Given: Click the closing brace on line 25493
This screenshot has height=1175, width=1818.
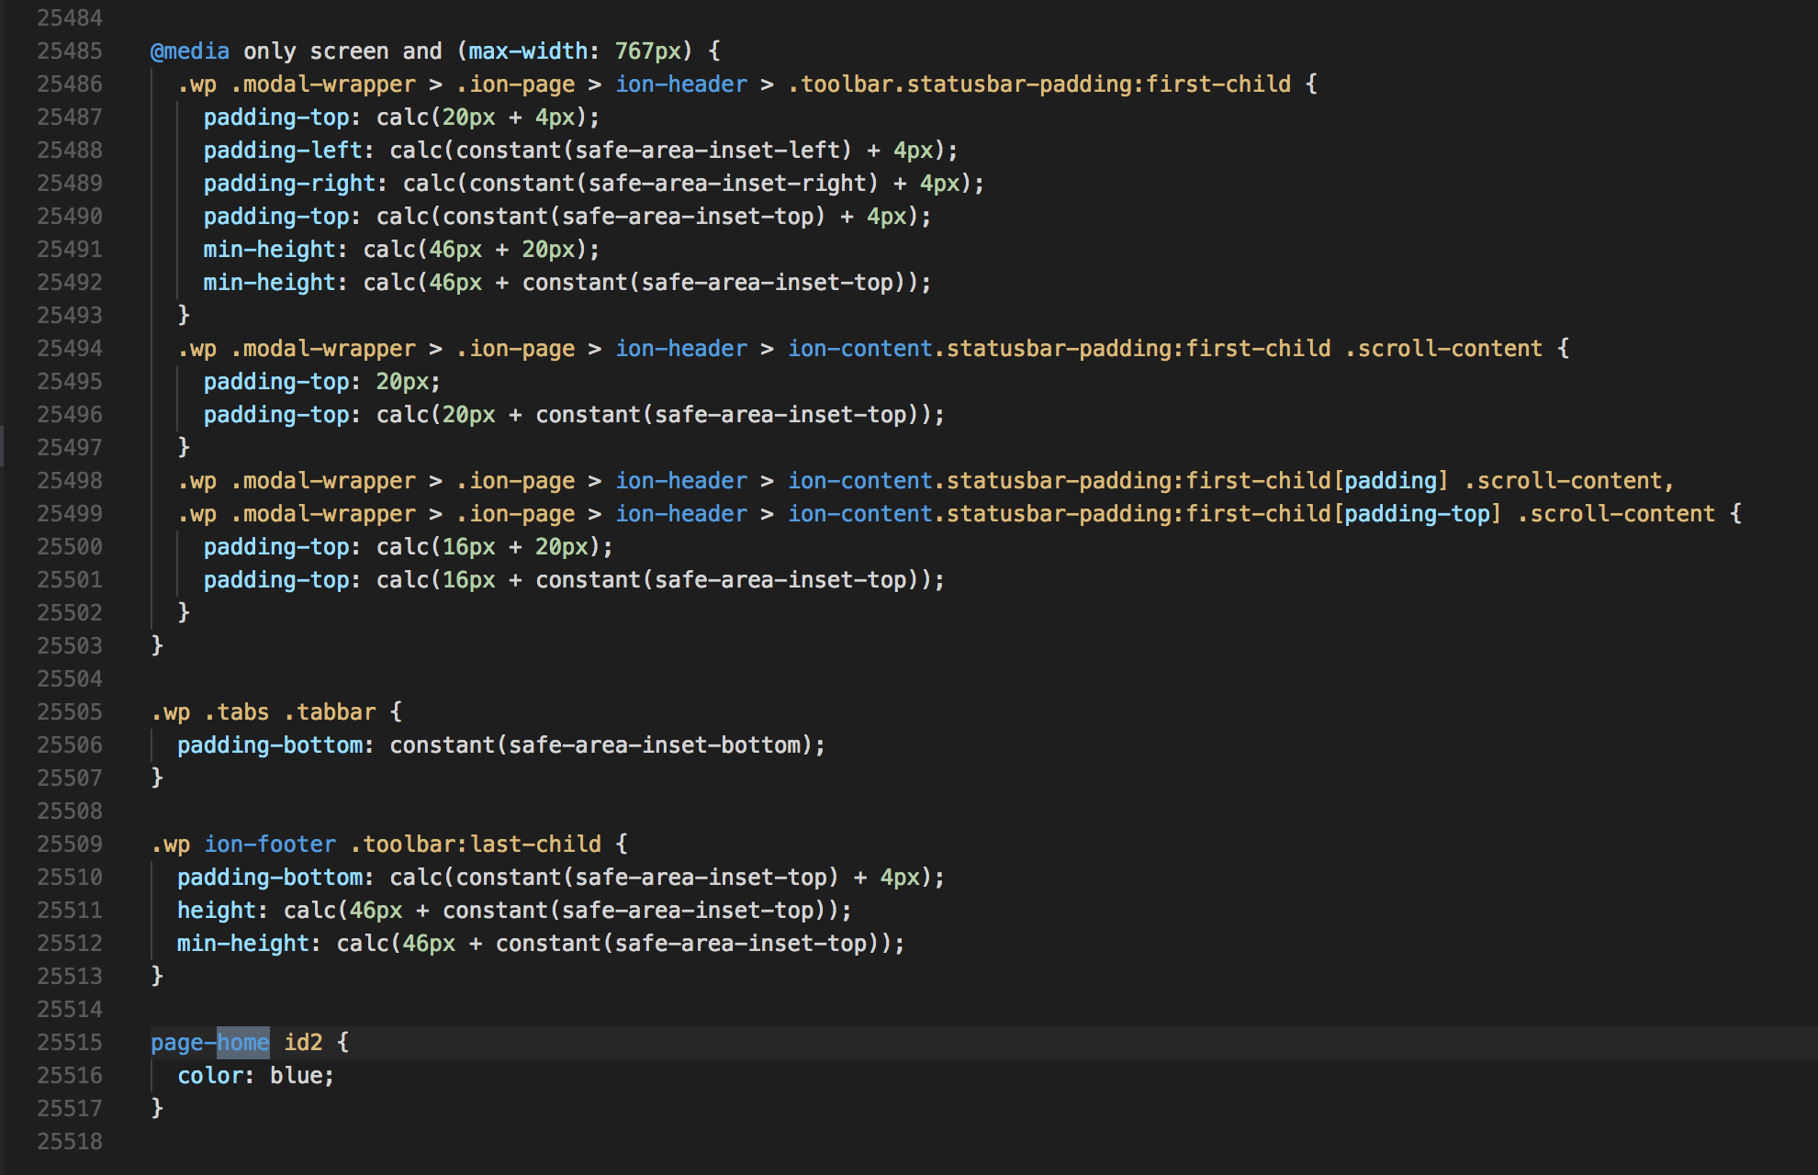Looking at the screenshot, I should click(x=184, y=316).
